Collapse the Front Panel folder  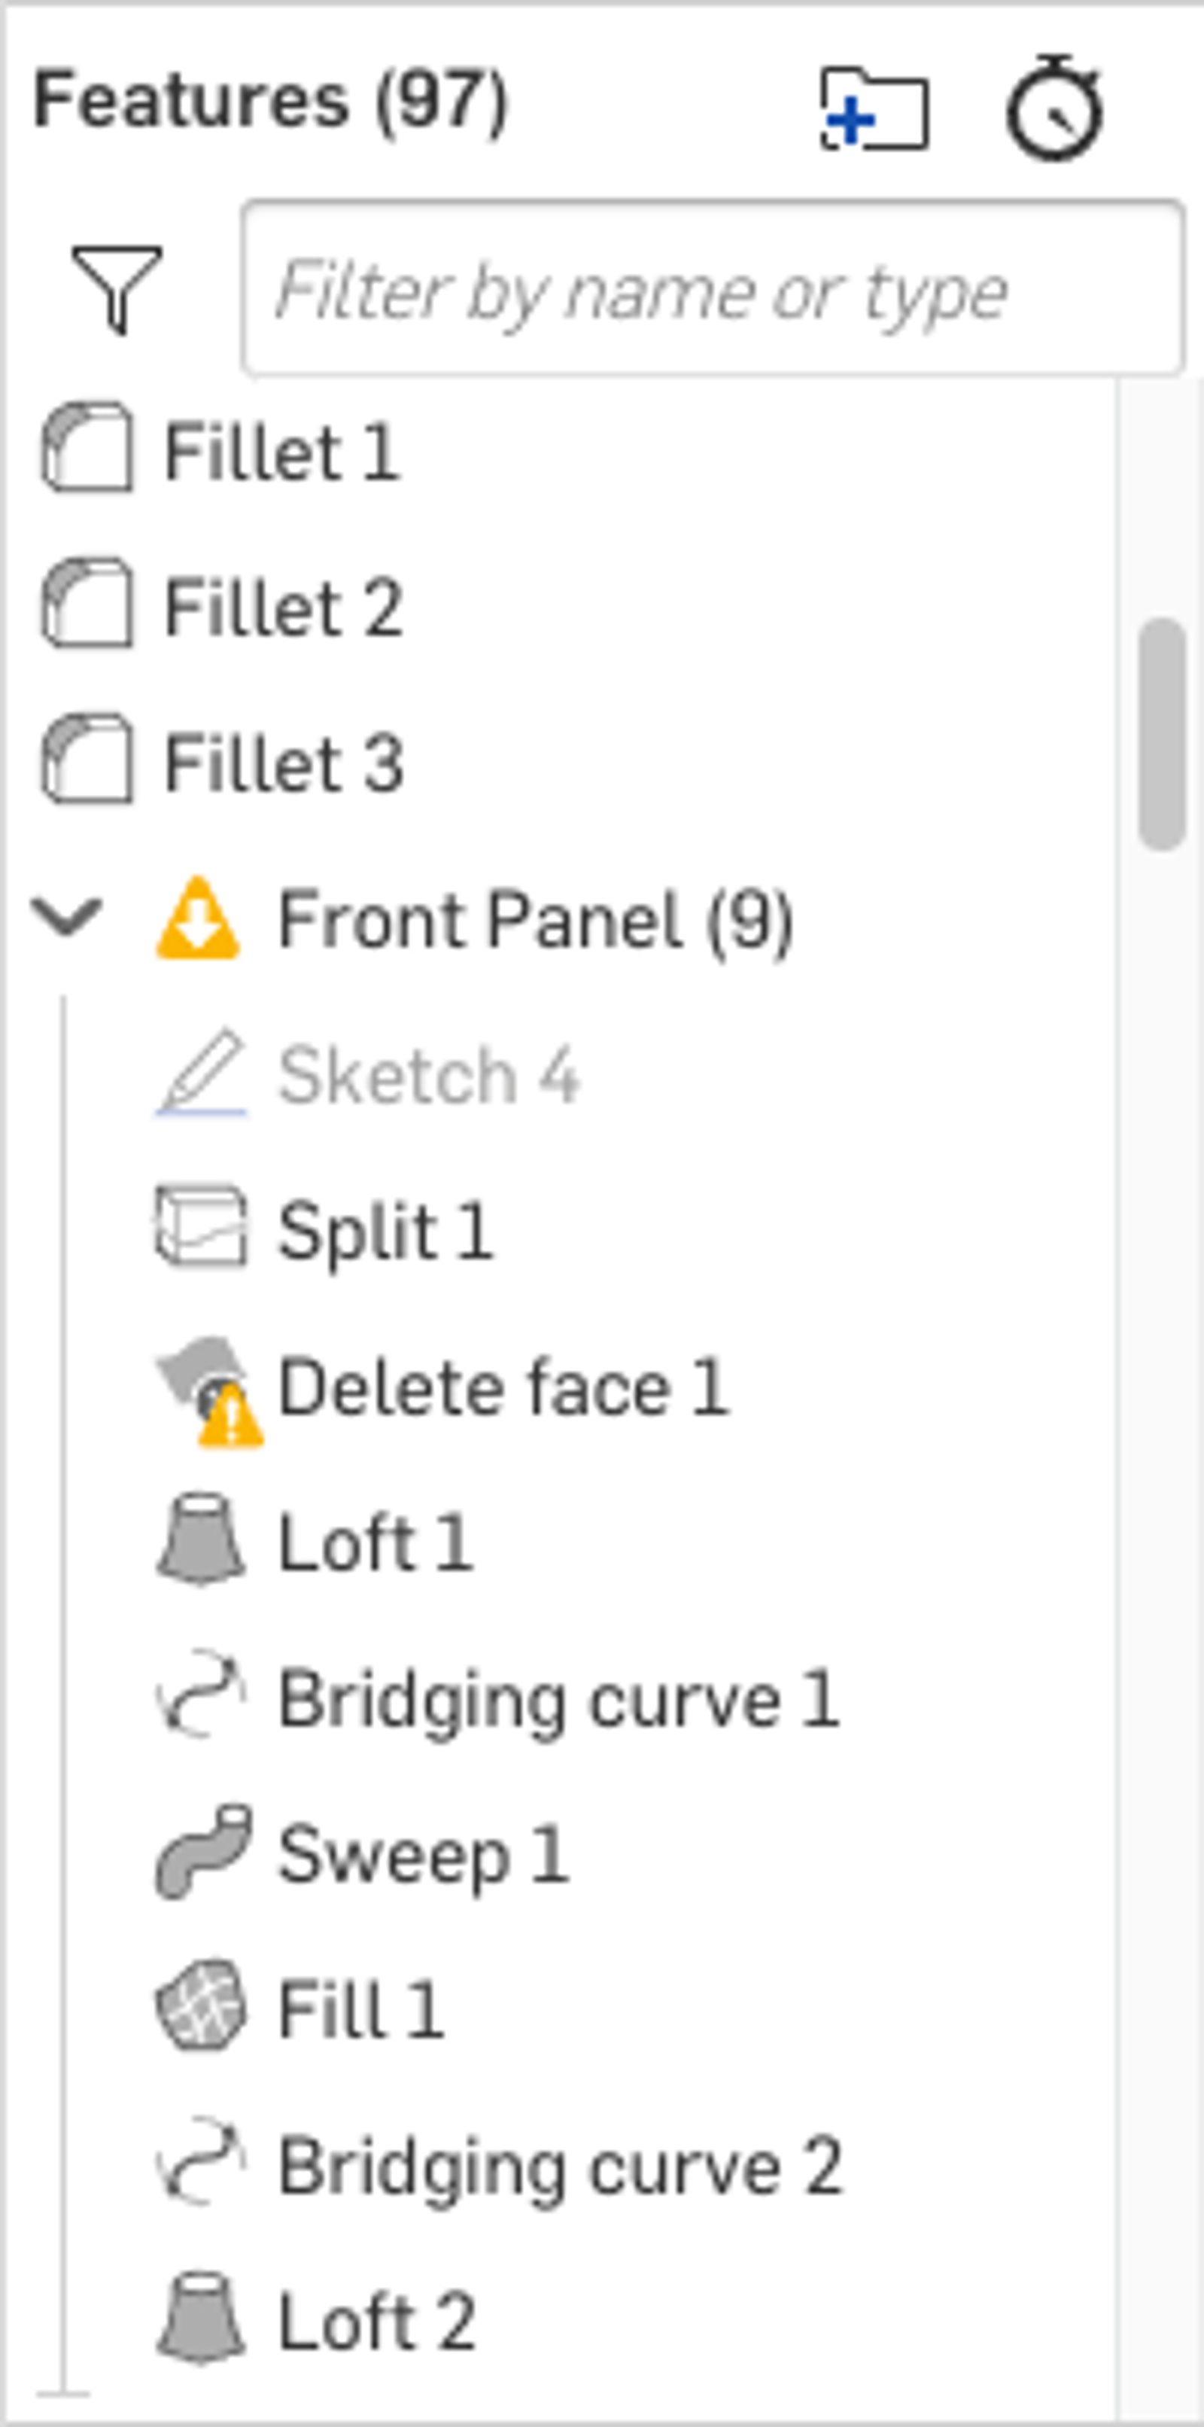(x=66, y=917)
